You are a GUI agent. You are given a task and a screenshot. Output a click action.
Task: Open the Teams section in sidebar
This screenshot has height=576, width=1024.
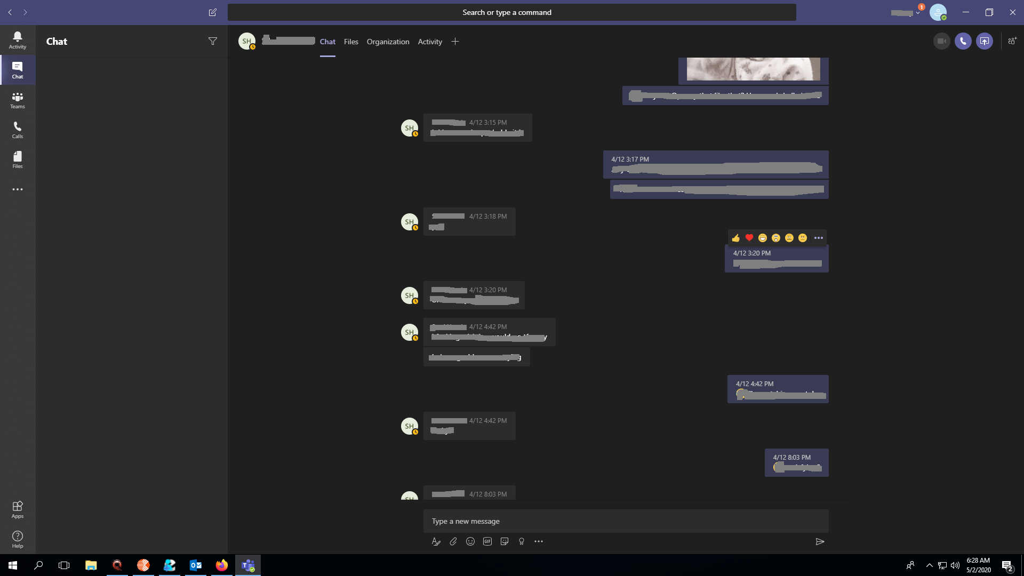click(18, 100)
